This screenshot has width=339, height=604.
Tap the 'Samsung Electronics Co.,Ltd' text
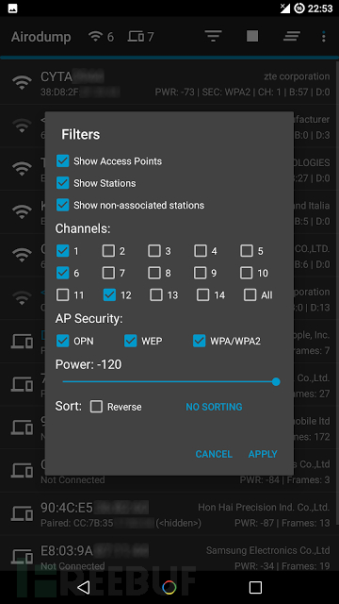(x=267, y=550)
